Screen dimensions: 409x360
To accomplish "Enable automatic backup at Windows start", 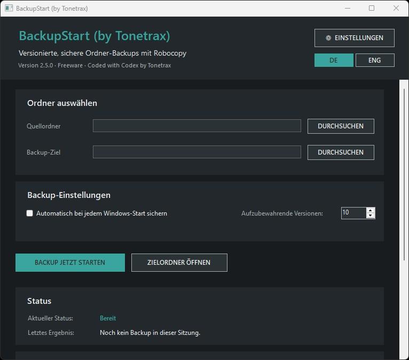I will click(x=30, y=213).
